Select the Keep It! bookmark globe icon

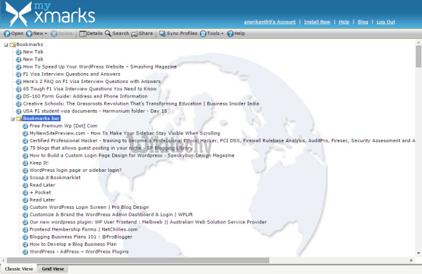point(25,163)
